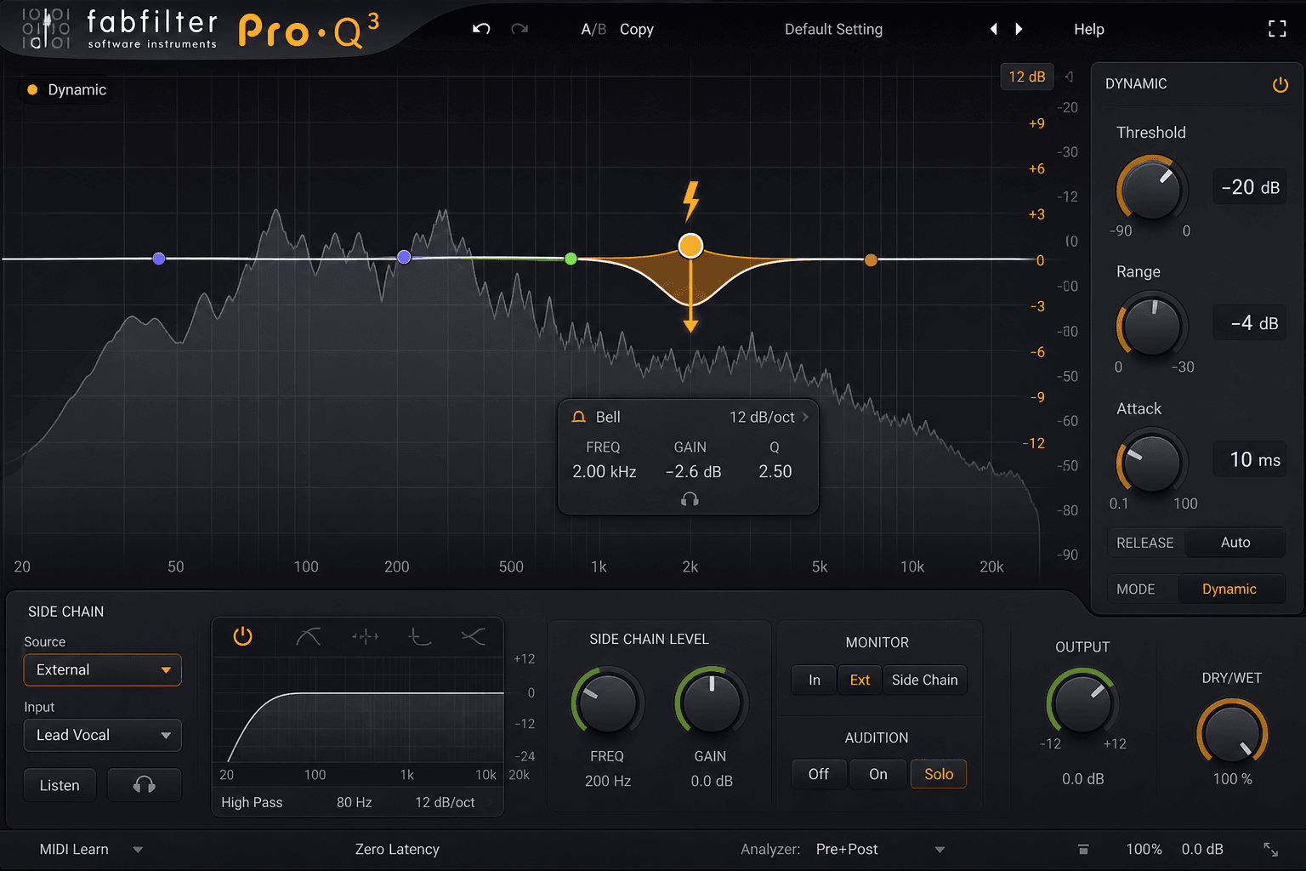Click the headphones icon next to Listen
The width and height of the screenshot is (1306, 871).
click(x=144, y=785)
